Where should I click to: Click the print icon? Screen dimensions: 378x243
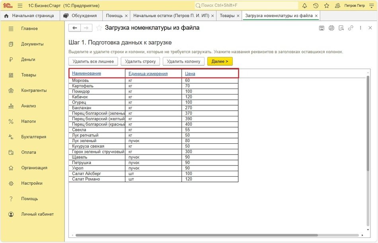click(x=331, y=28)
